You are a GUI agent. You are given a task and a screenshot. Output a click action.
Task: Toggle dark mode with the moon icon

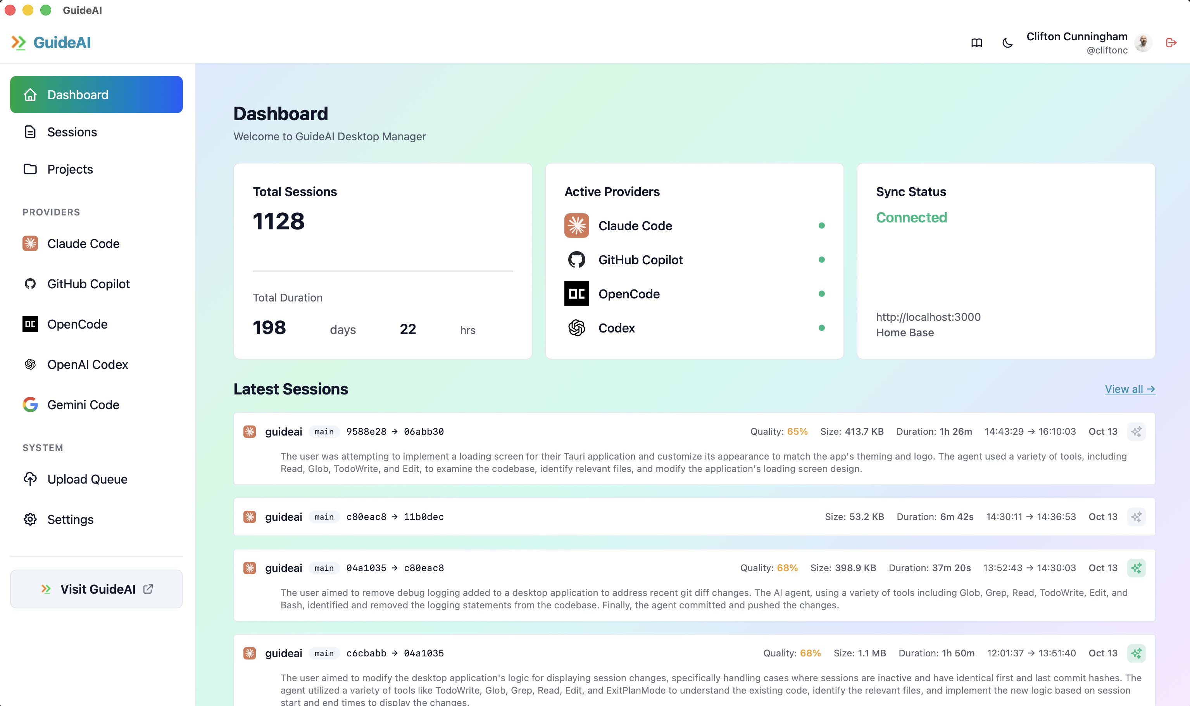[x=1007, y=42]
